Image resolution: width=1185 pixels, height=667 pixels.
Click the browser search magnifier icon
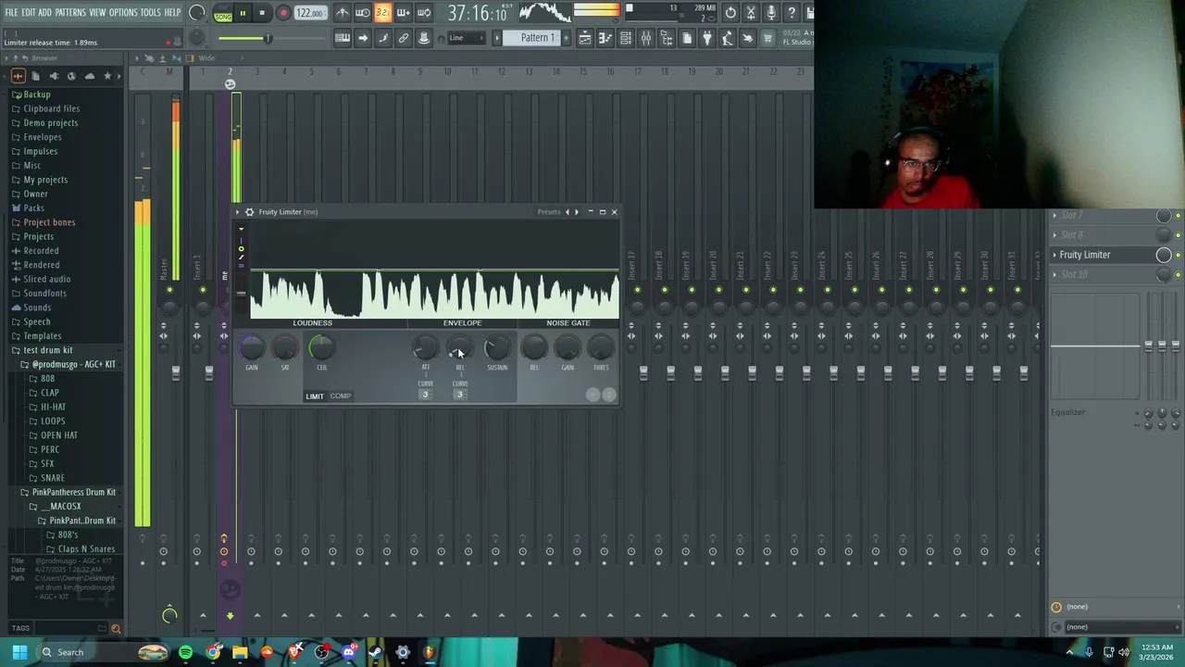coord(116,629)
